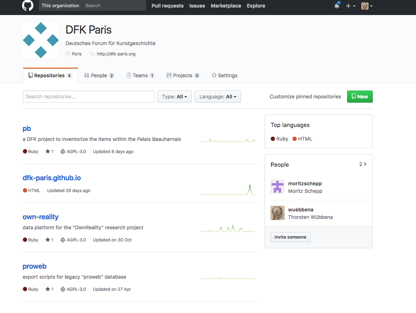Click 'Updated 29 days ago' text
The width and height of the screenshot is (416, 313).
coord(69,190)
